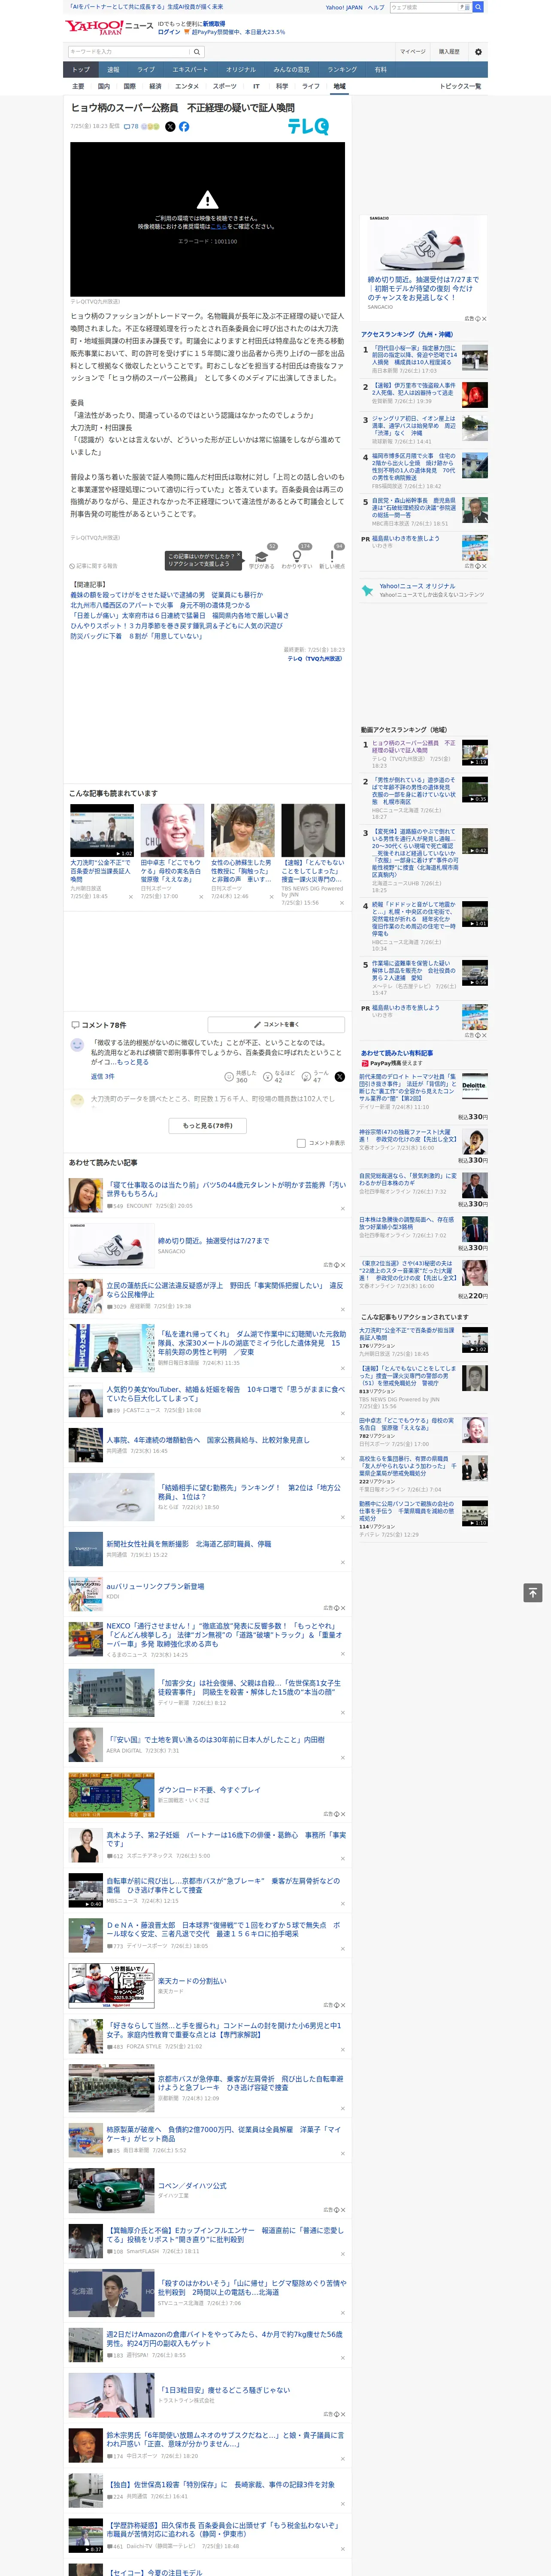551x2576 pixels.
Task: Select ランキング tab
Action: click(342, 70)
